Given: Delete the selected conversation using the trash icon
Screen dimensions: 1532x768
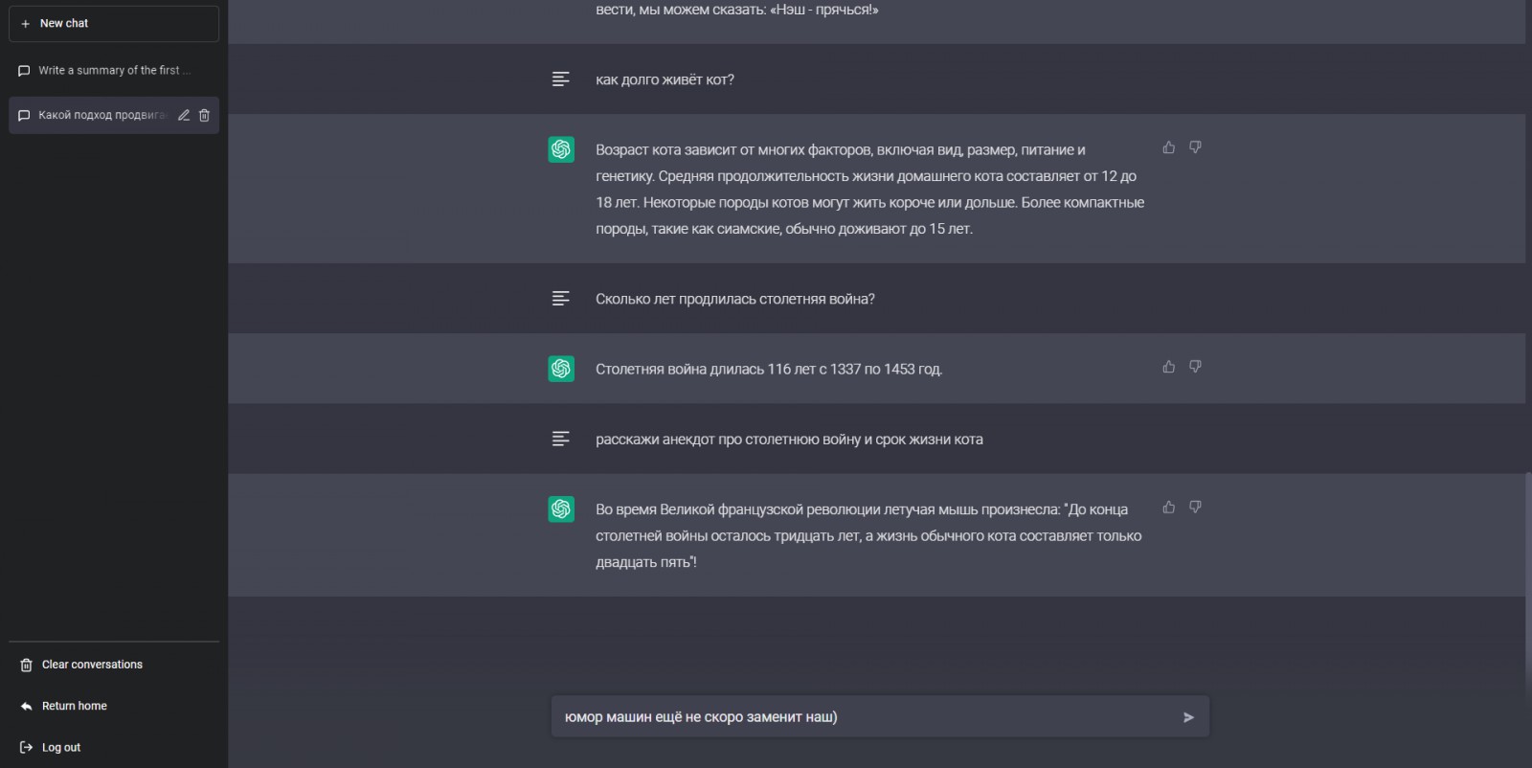Looking at the screenshot, I should click(x=204, y=115).
